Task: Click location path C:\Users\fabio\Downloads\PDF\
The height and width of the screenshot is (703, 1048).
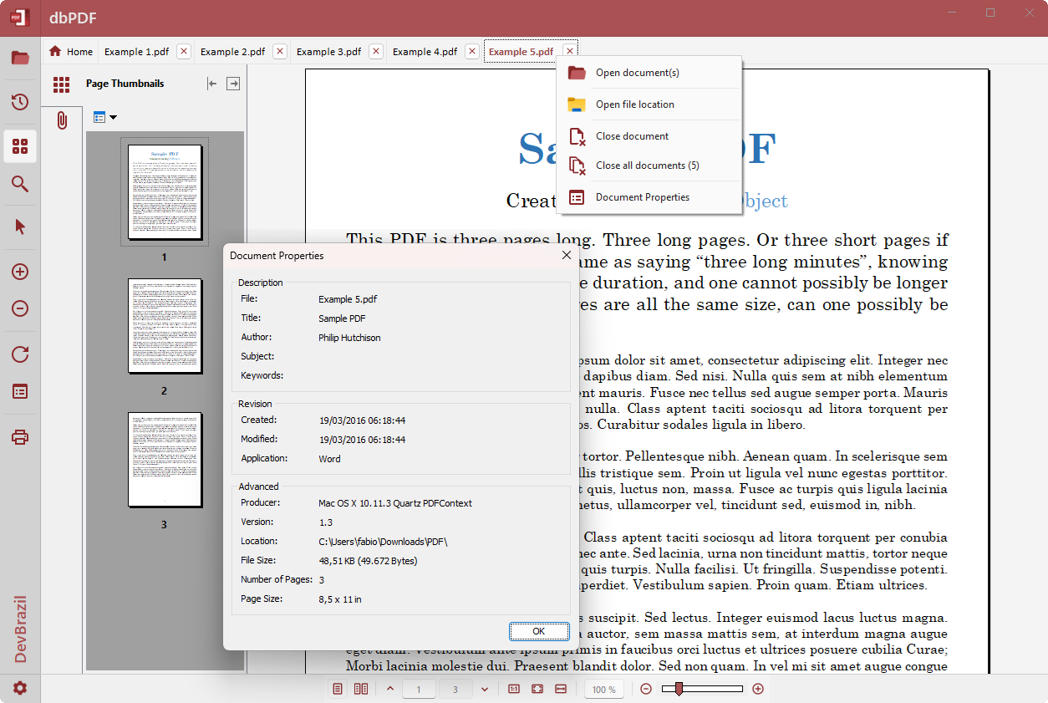Action: (x=383, y=542)
